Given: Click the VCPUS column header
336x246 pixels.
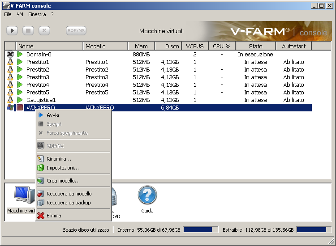Looking at the screenshot, I should click(x=195, y=46).
